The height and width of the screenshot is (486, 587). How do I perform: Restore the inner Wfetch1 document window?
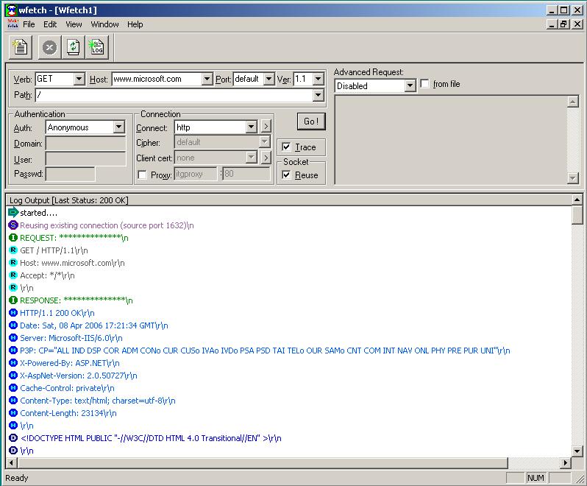pyautogui.click(x=563, y=24)
